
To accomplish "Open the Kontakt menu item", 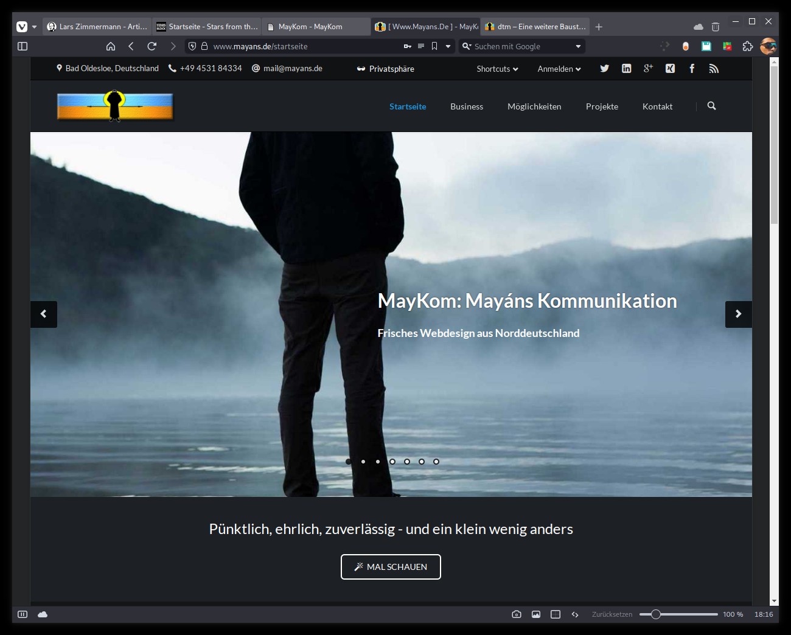I will click(x=657, y=106).
